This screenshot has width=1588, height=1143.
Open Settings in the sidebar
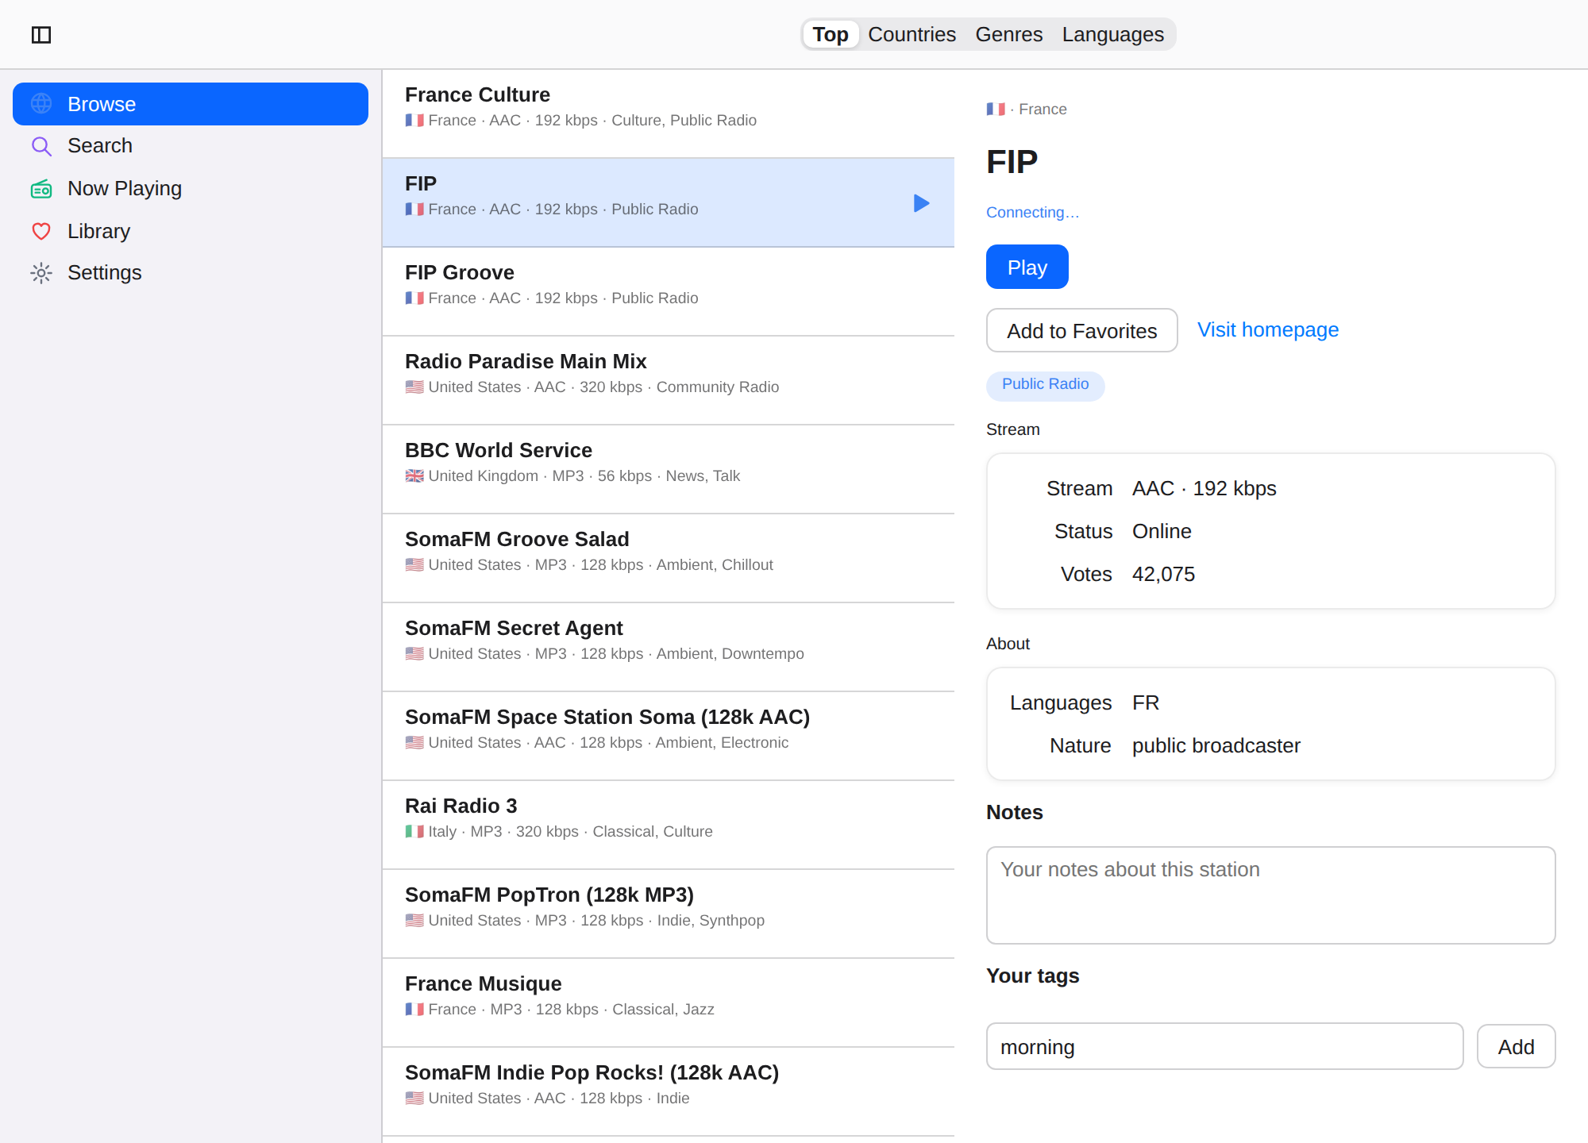tap(191, 273)
